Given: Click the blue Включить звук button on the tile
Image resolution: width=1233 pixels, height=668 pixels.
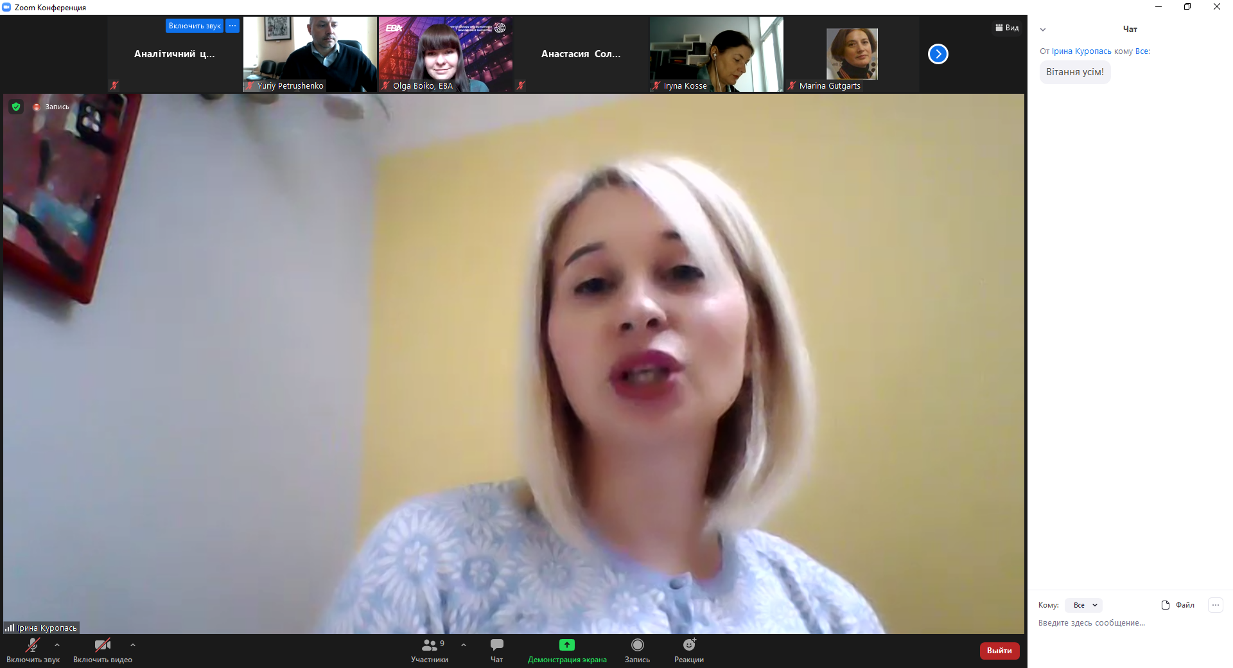Looking at the screenshot, I should [x=195, y=26].
